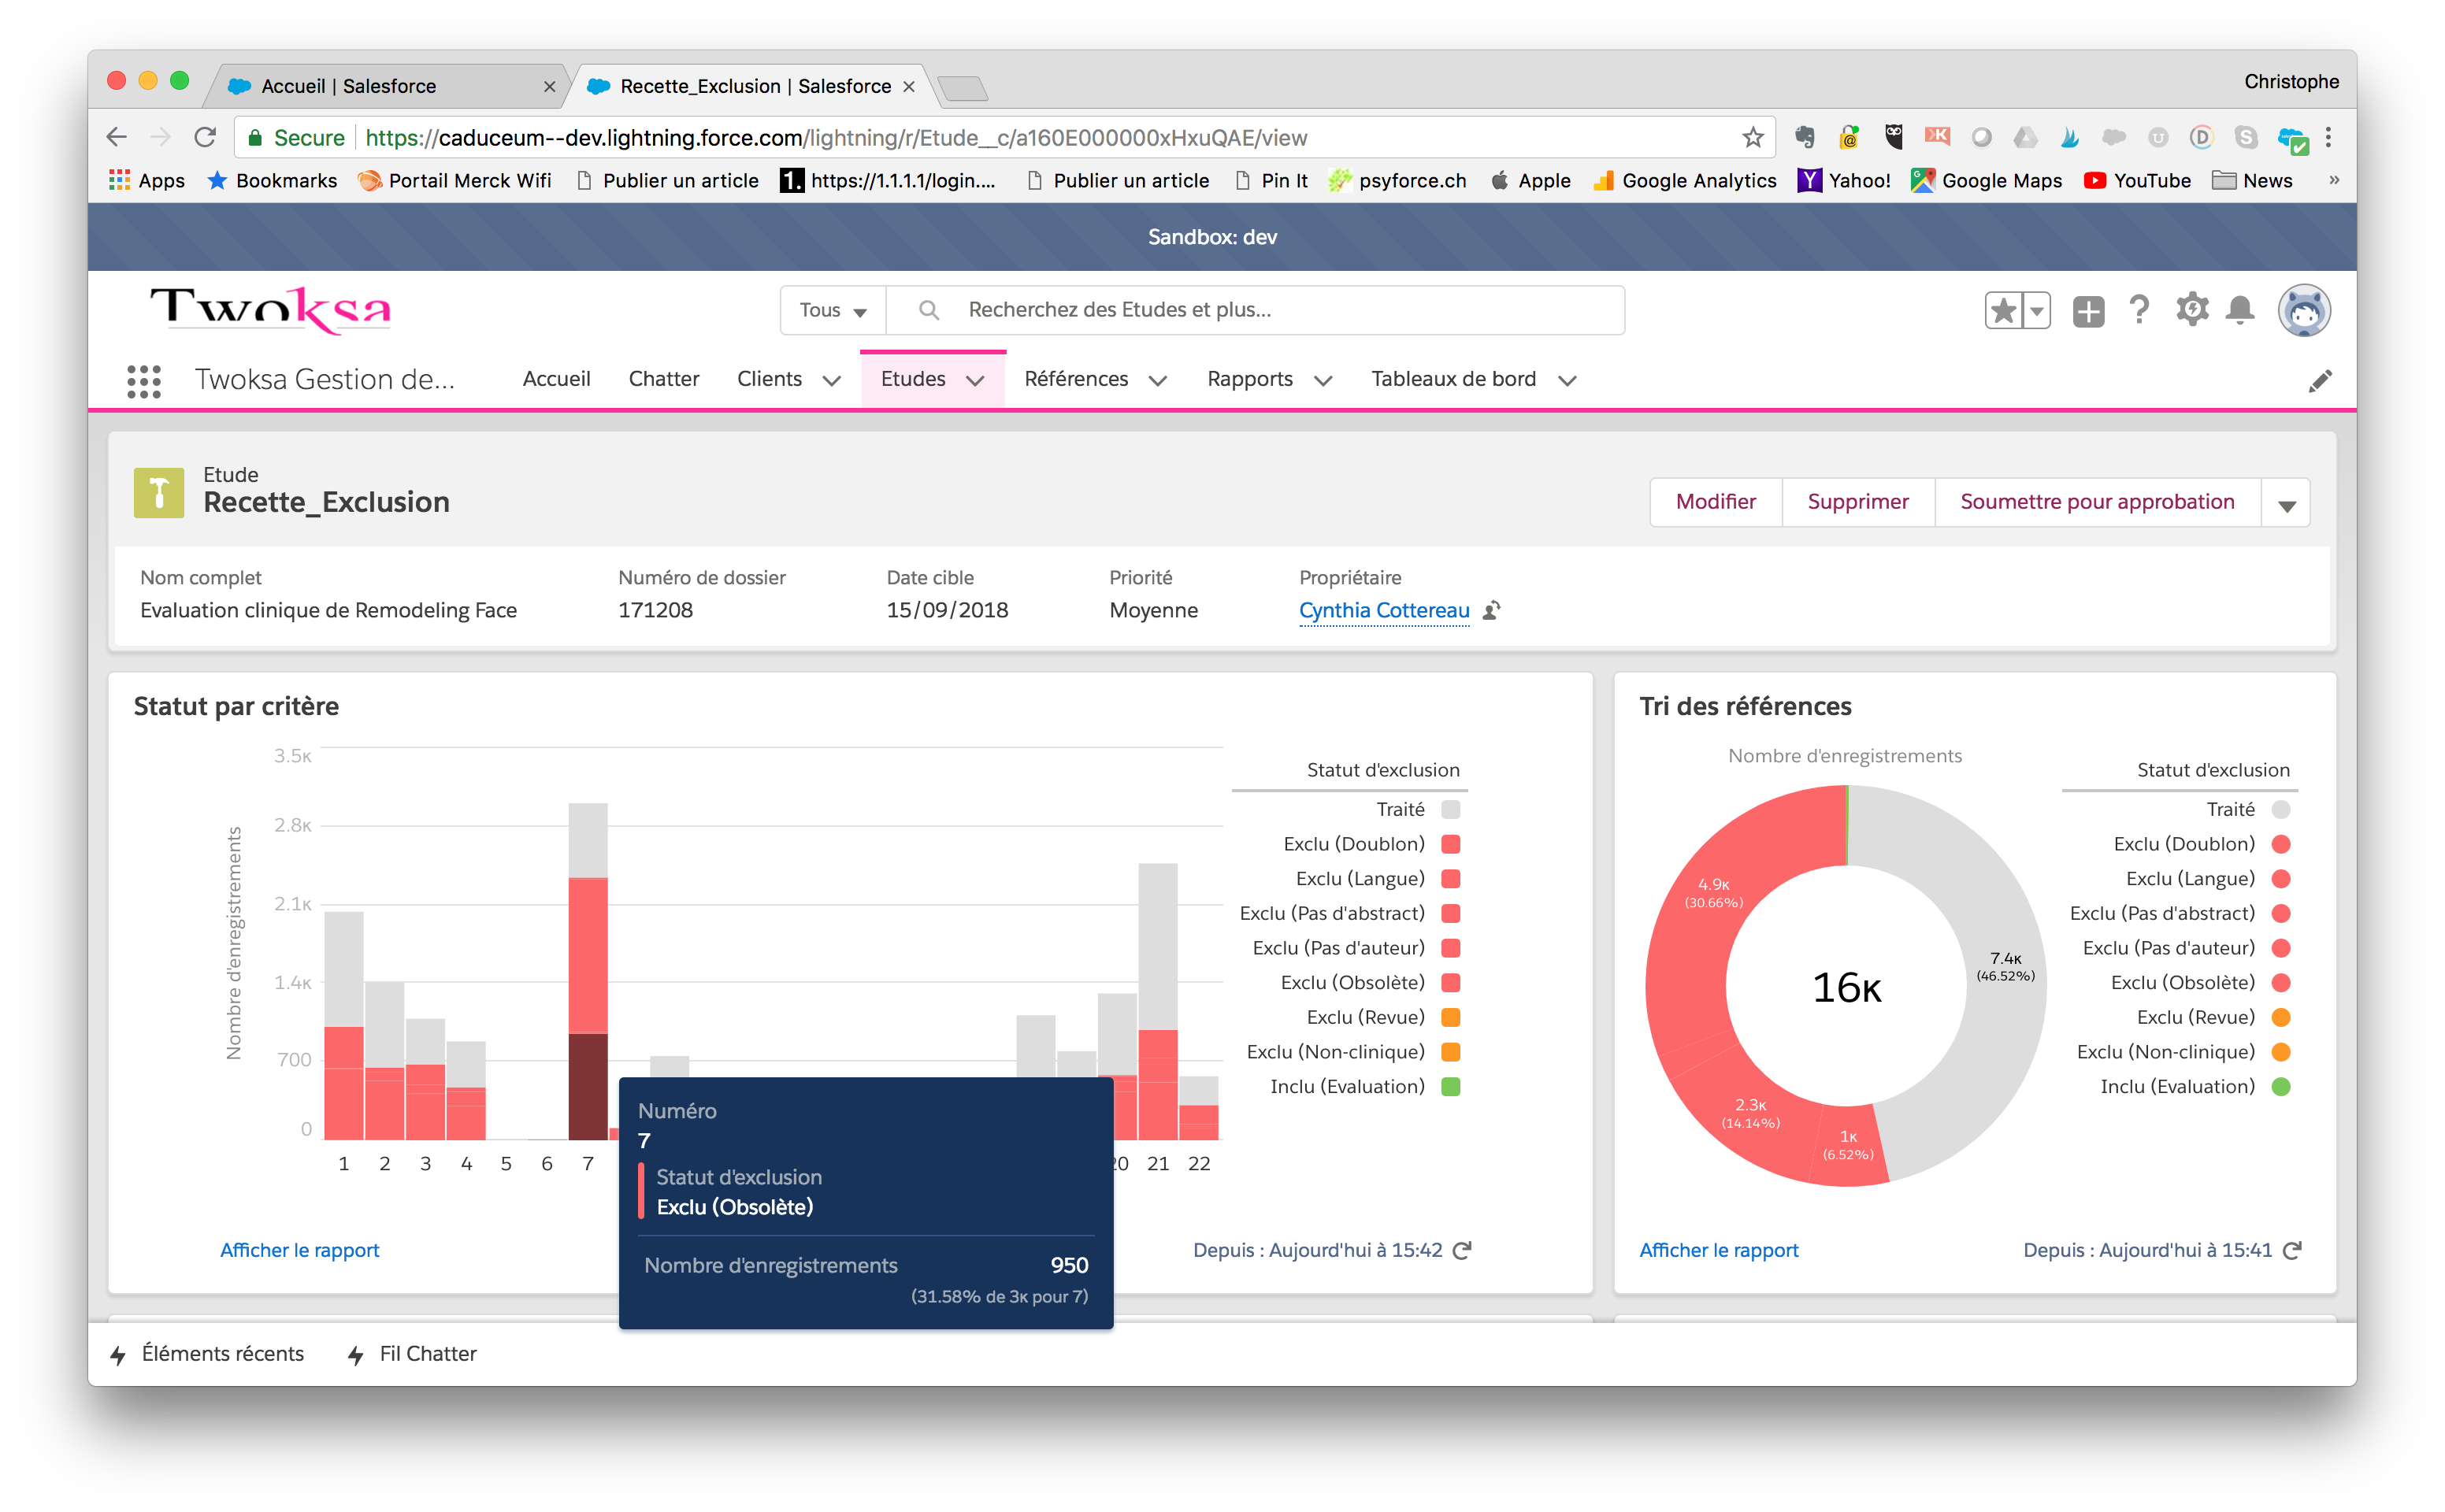
Task: Click the bar for number 1
Action: pyautogui.click(x=343, y=1026)
